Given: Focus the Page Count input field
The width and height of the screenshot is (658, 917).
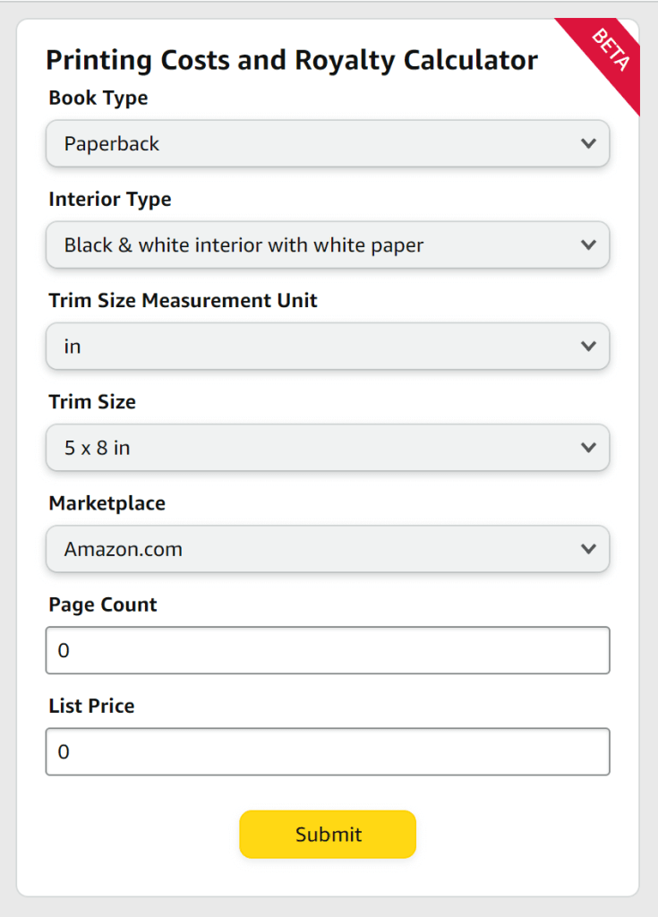Looking at the screenshot, I should click(328, 650).
